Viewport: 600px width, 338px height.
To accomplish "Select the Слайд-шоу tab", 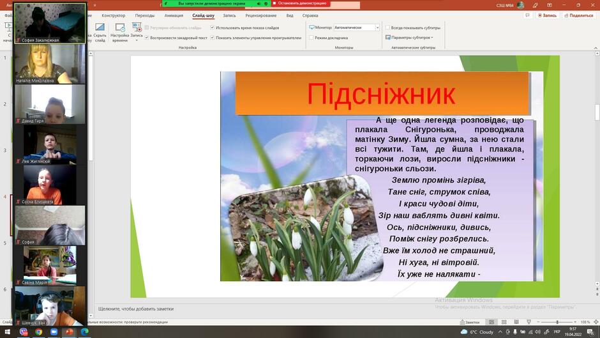I will [203, 15].
